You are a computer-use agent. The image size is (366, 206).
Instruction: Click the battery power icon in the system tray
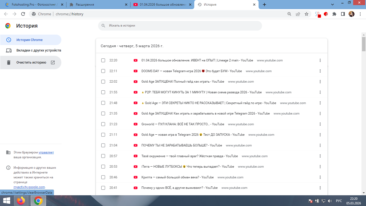(x=317, y=201)
